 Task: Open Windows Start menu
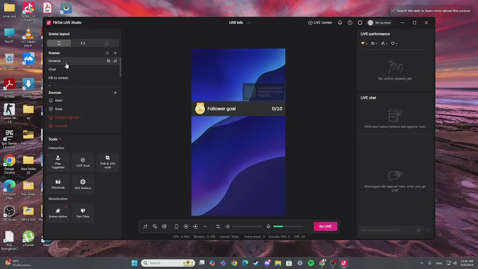click(134, 263)
